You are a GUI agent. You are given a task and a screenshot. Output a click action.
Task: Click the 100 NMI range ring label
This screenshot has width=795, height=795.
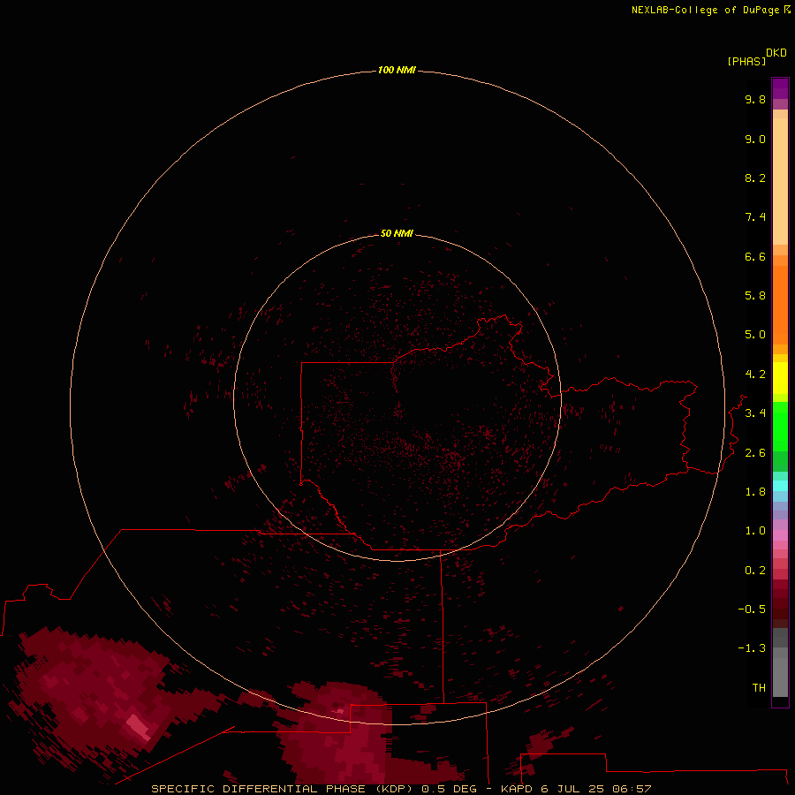click(x=397, y=70)
